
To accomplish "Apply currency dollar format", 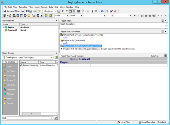I will click(158, 16).
